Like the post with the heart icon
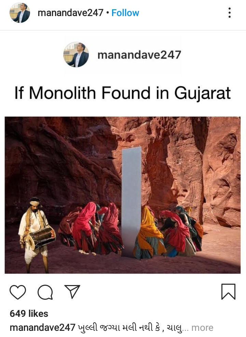Image resolution: width=246 pixels, height=337 pixels. [x=18, y=292]
